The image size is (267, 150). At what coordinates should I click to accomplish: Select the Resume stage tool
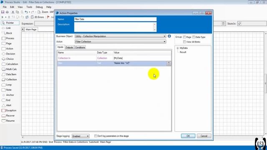pos(8,121)
